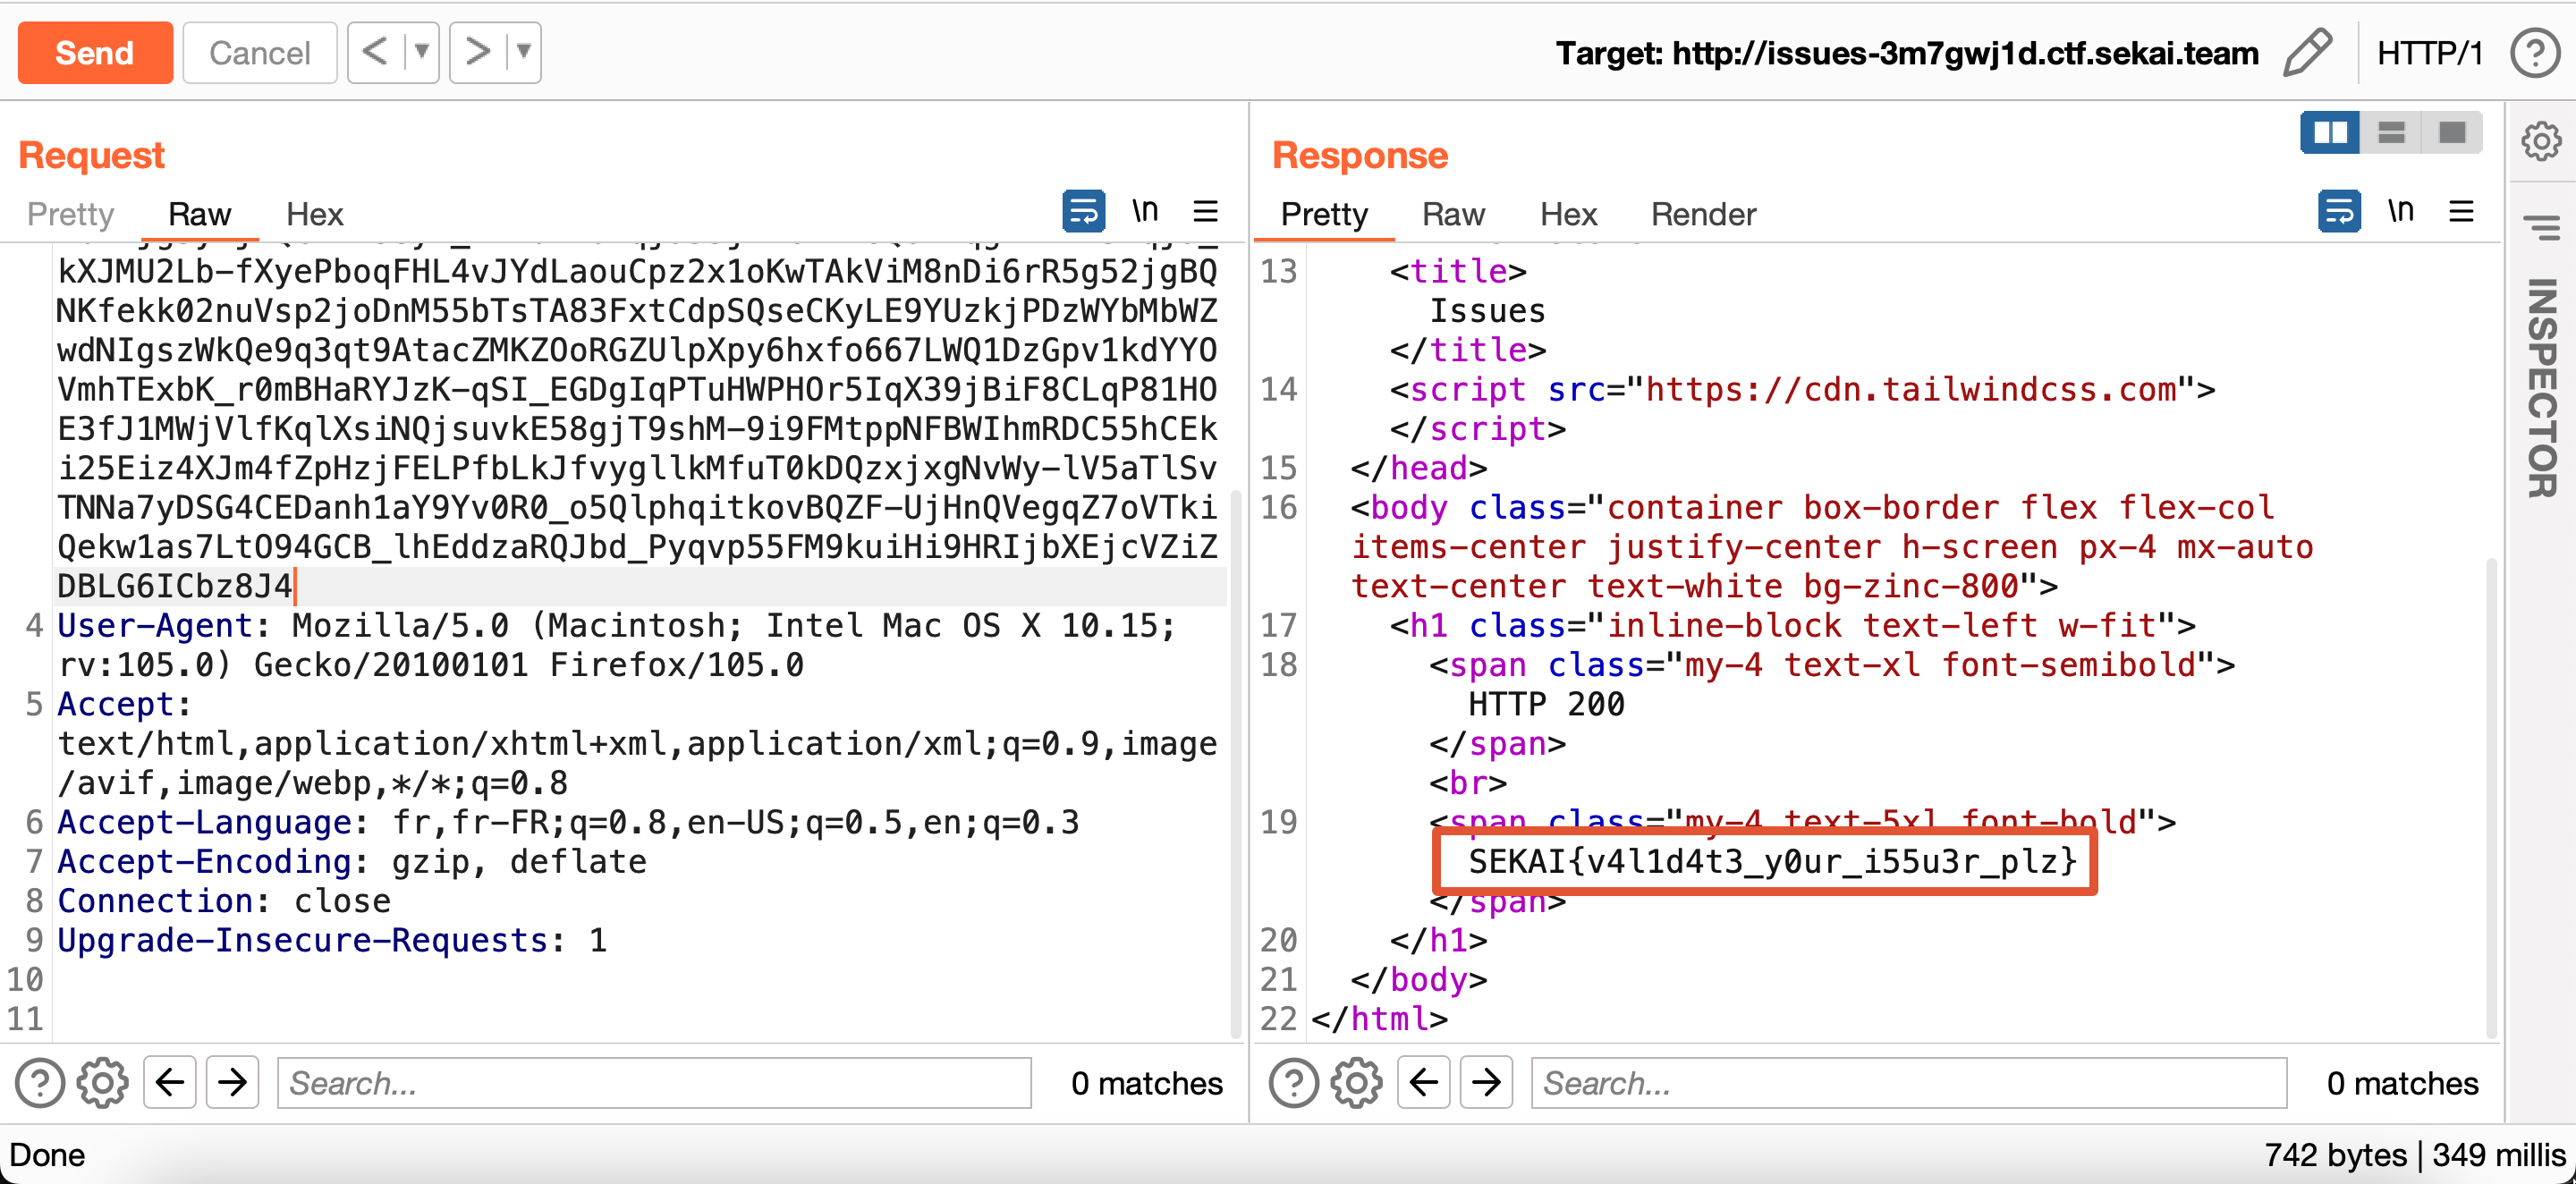Open the help icon in the top bar

tap(2534, 53)
